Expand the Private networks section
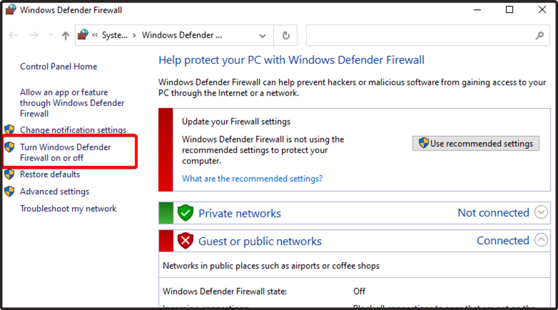The height and width of the screenshot is (310, 558). pos(541,213)
